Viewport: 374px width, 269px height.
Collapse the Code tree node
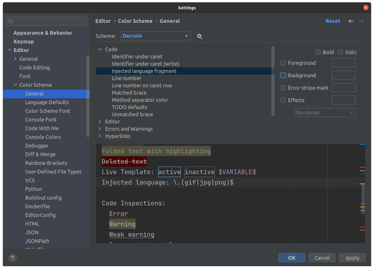100,49
